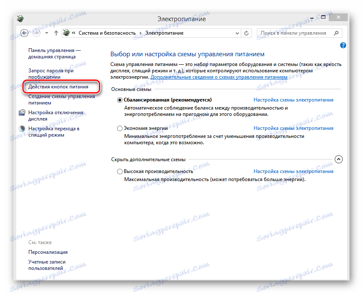
Task: Open Панель управления — домашняя страница
Action: (x=55, y=54)
